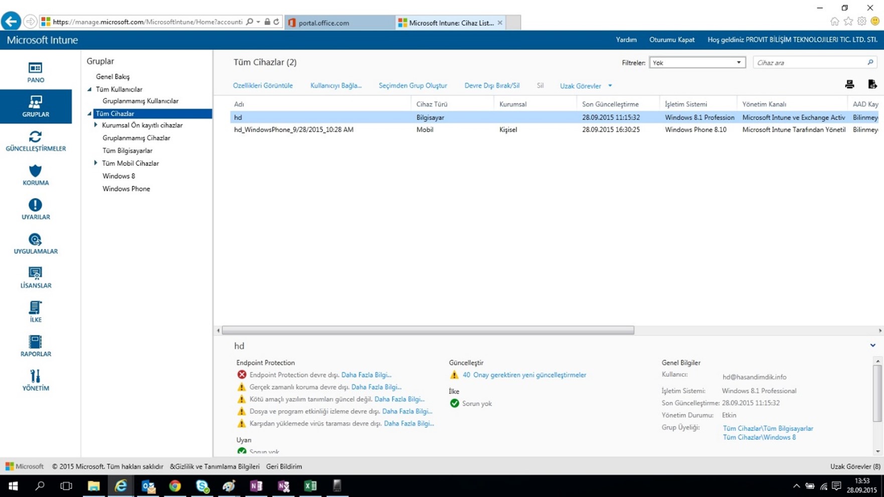This screenshot has width=884, height=497.
Task: Select Tüm Bilgisayarlar tree item
Action: (127, 150)
